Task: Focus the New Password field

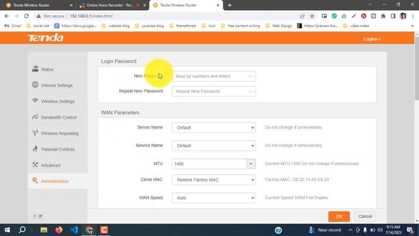Action: coord(214,76)
